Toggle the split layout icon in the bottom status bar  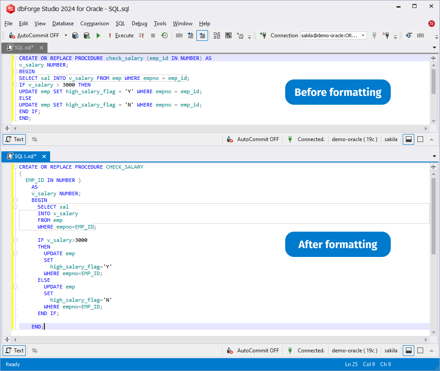[409, 351]
